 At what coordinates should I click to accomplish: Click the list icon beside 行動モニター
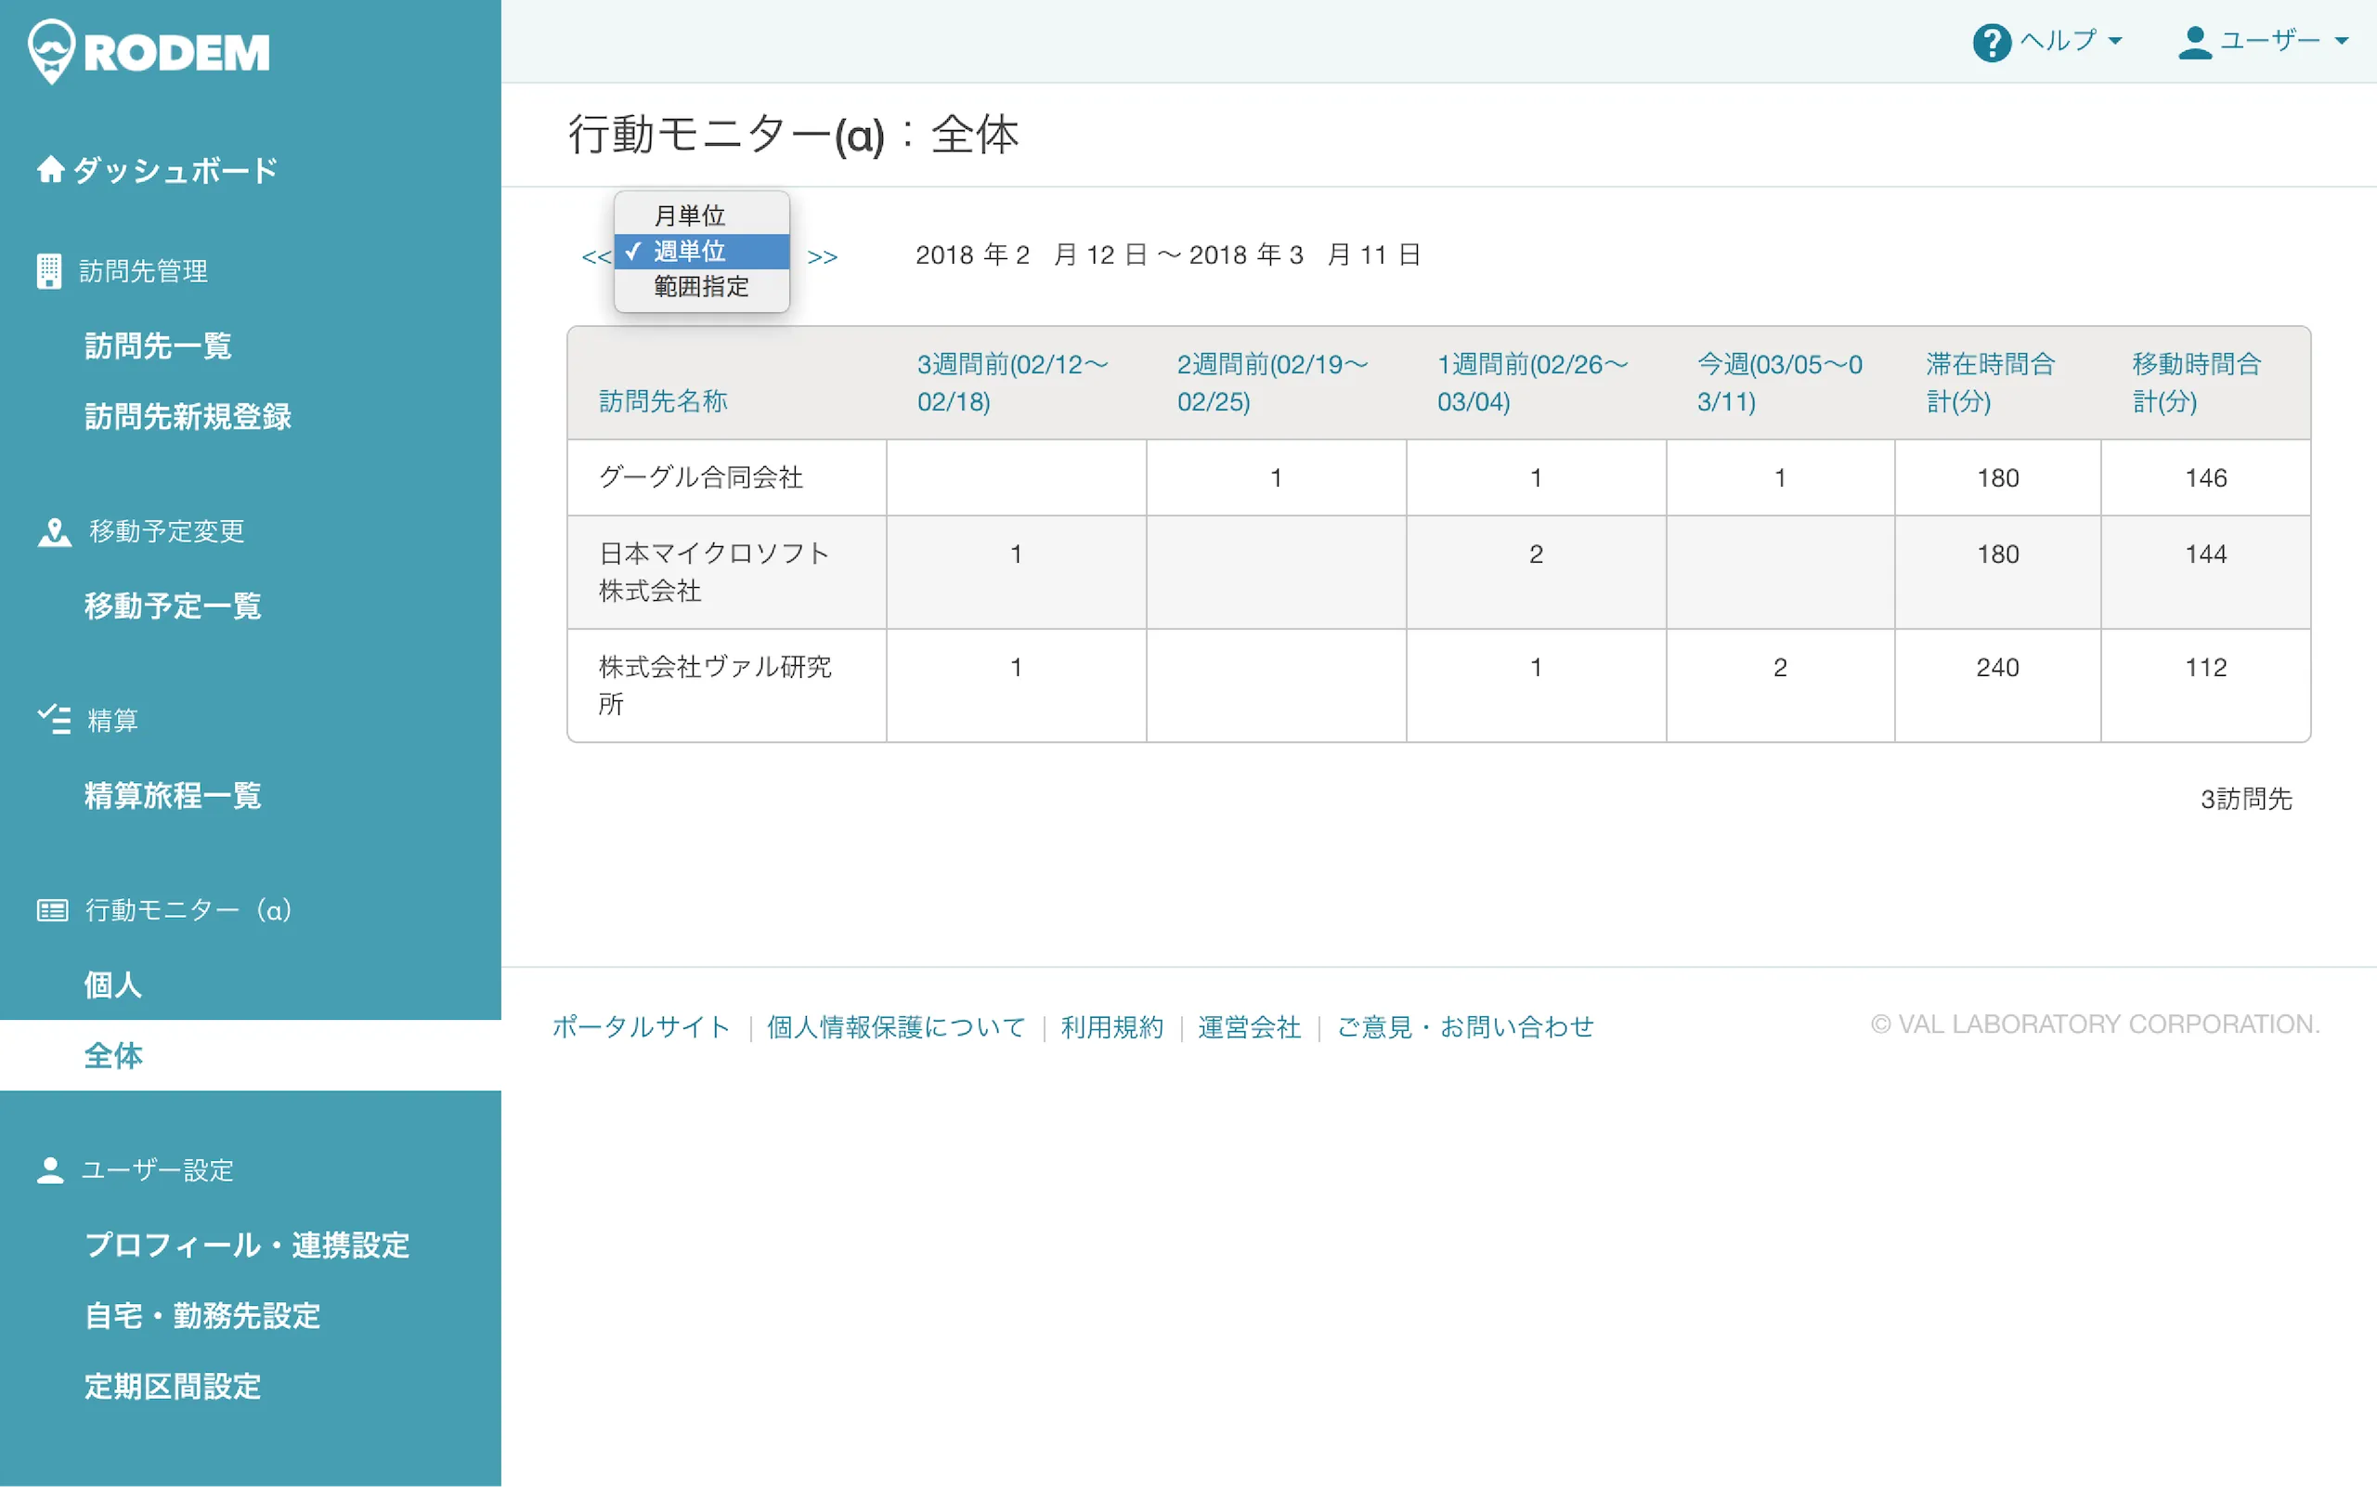pos(52,909)
